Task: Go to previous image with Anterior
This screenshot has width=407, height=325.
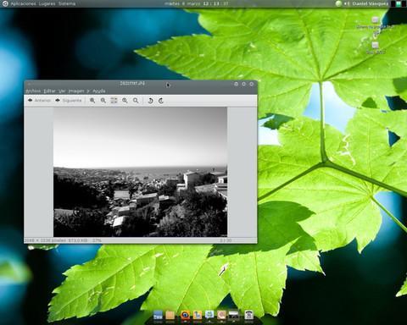Action: coord(39,101)
